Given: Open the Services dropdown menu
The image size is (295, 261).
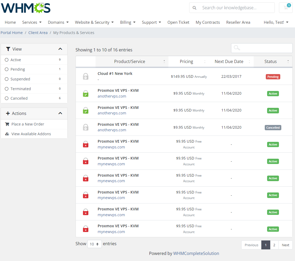Looking at the screenshot, I should click(x=32, y=22).
